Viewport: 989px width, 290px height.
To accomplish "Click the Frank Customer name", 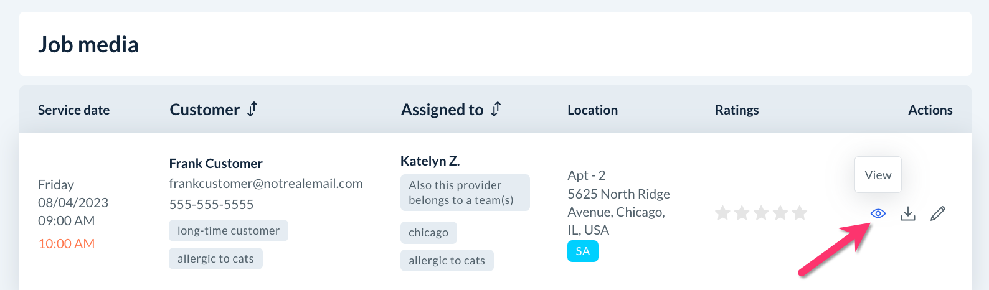I will (x=215, y=164).
